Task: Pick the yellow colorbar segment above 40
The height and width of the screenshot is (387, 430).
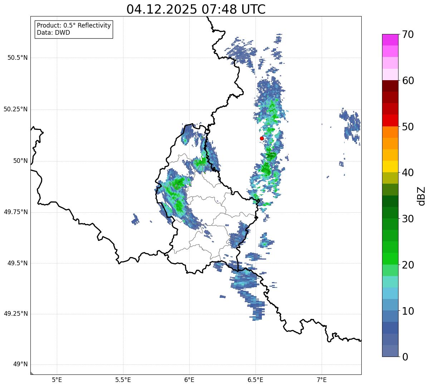Action: tap(390, 167)
